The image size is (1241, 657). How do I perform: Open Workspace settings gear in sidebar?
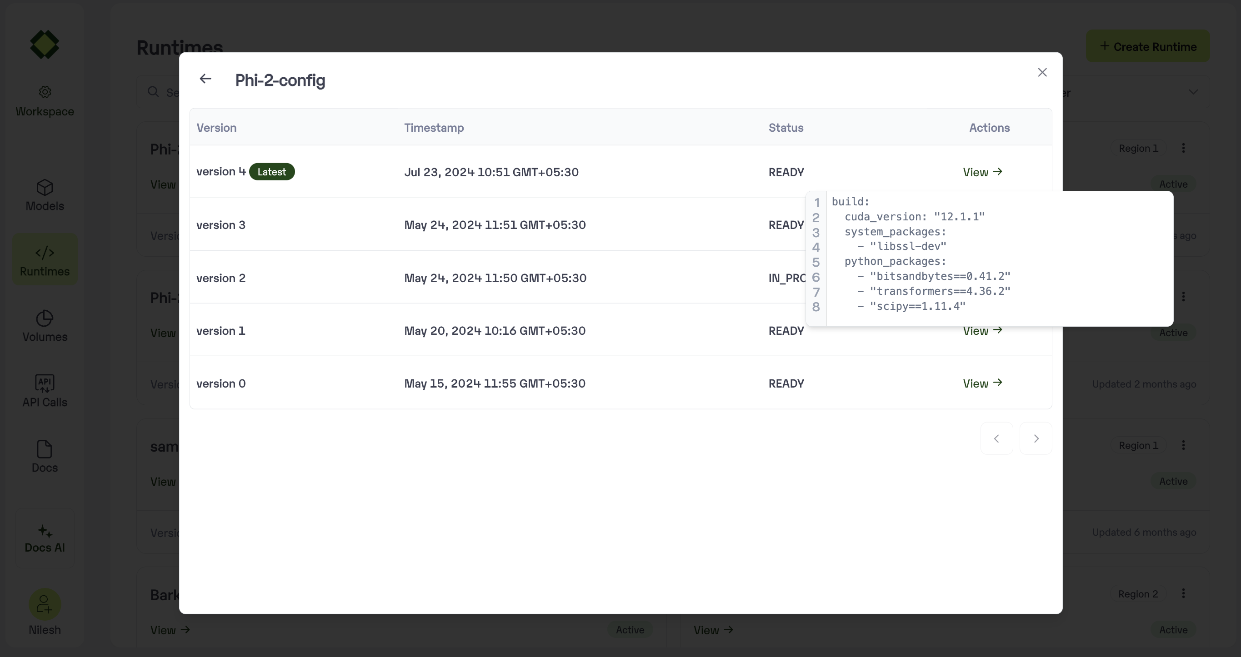(x=45, y=92)
